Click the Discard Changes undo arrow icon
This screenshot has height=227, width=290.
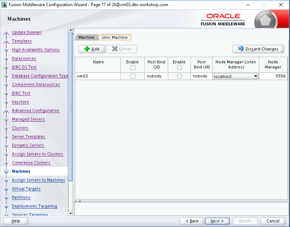(x=241, y=49)
